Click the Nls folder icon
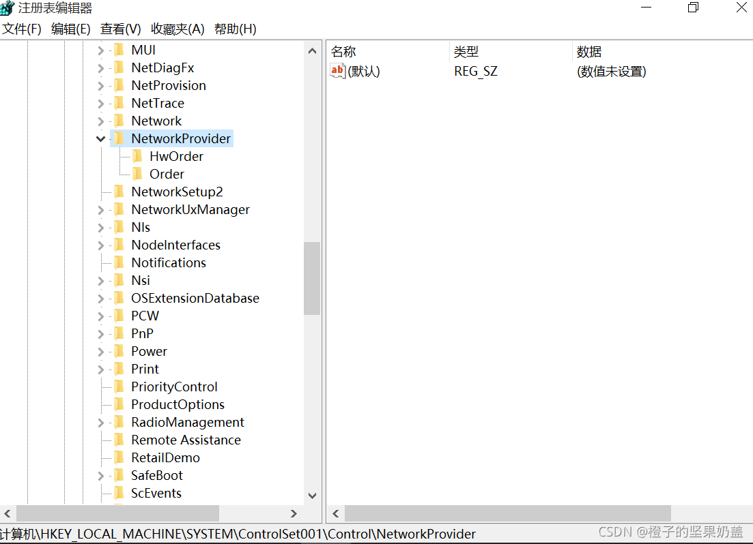 tap(119, 228)
